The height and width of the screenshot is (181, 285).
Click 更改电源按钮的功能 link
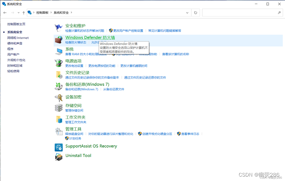coord(102,66)
